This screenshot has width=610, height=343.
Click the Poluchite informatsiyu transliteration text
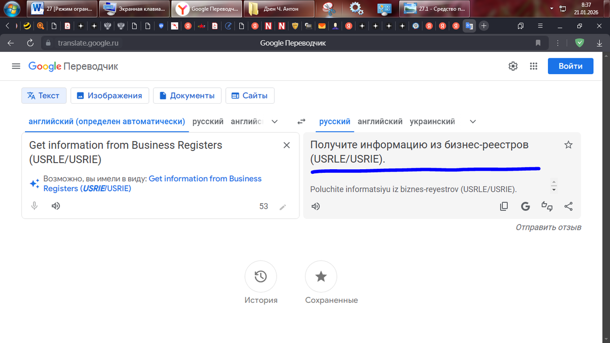[413, 190]
